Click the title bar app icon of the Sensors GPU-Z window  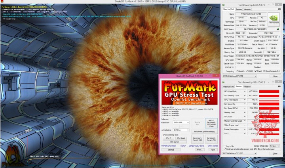click(223, 82)
